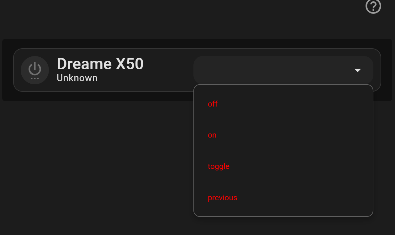Click the 'Unknown' state label
The width and height of the screenshot is (395, 235).
(77, 78)
